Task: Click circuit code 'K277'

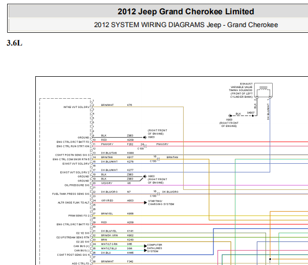Action: pyautogui.click(x=130, y=170)
